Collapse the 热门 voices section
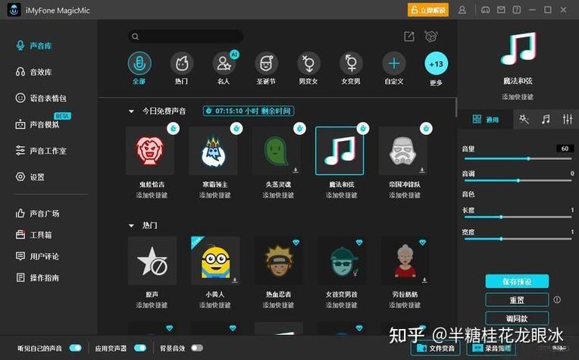The image size is (579, 360). tap(131, 225)
